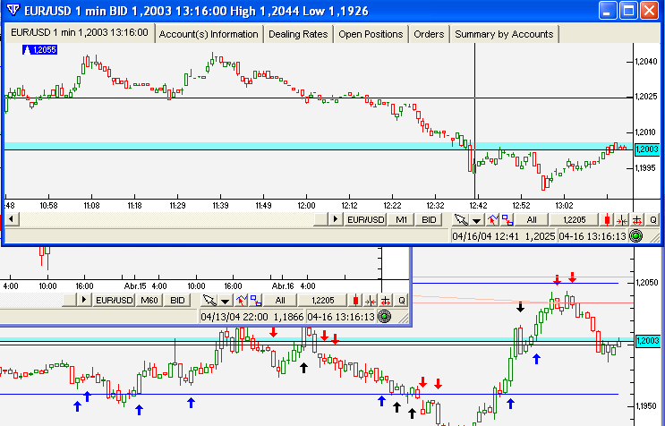Switch to the Dealing Rates tab
The height and width of the screenshot is (426, 665).
[x=298, y=34]
